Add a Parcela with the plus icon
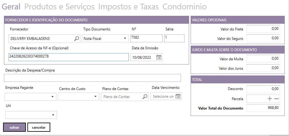289x136 pixels. coord(270,99)
